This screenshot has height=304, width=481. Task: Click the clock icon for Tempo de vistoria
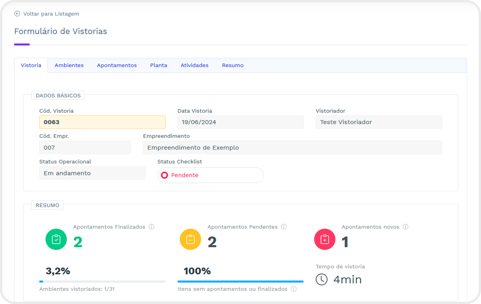click(x=322, y=279)
